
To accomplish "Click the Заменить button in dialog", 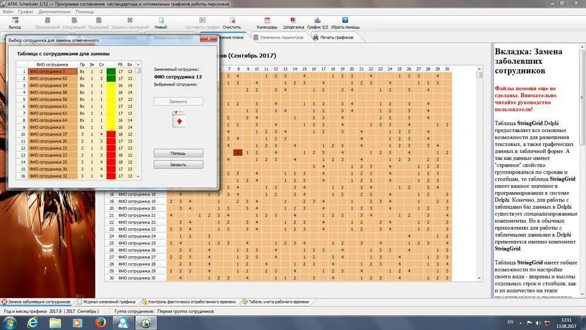I will click(178, 101).
